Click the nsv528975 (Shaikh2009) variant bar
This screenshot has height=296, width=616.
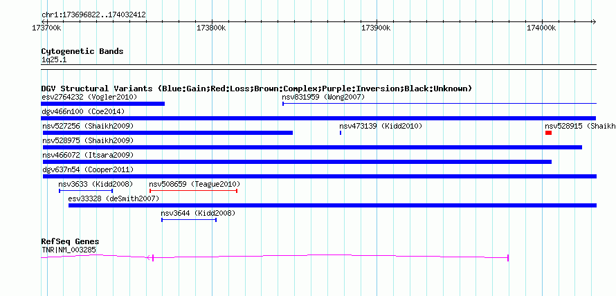pyautogui.click(x=312, y=147)
